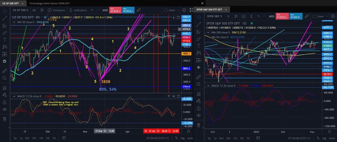Set left chart range to 1y

[21, 138]
